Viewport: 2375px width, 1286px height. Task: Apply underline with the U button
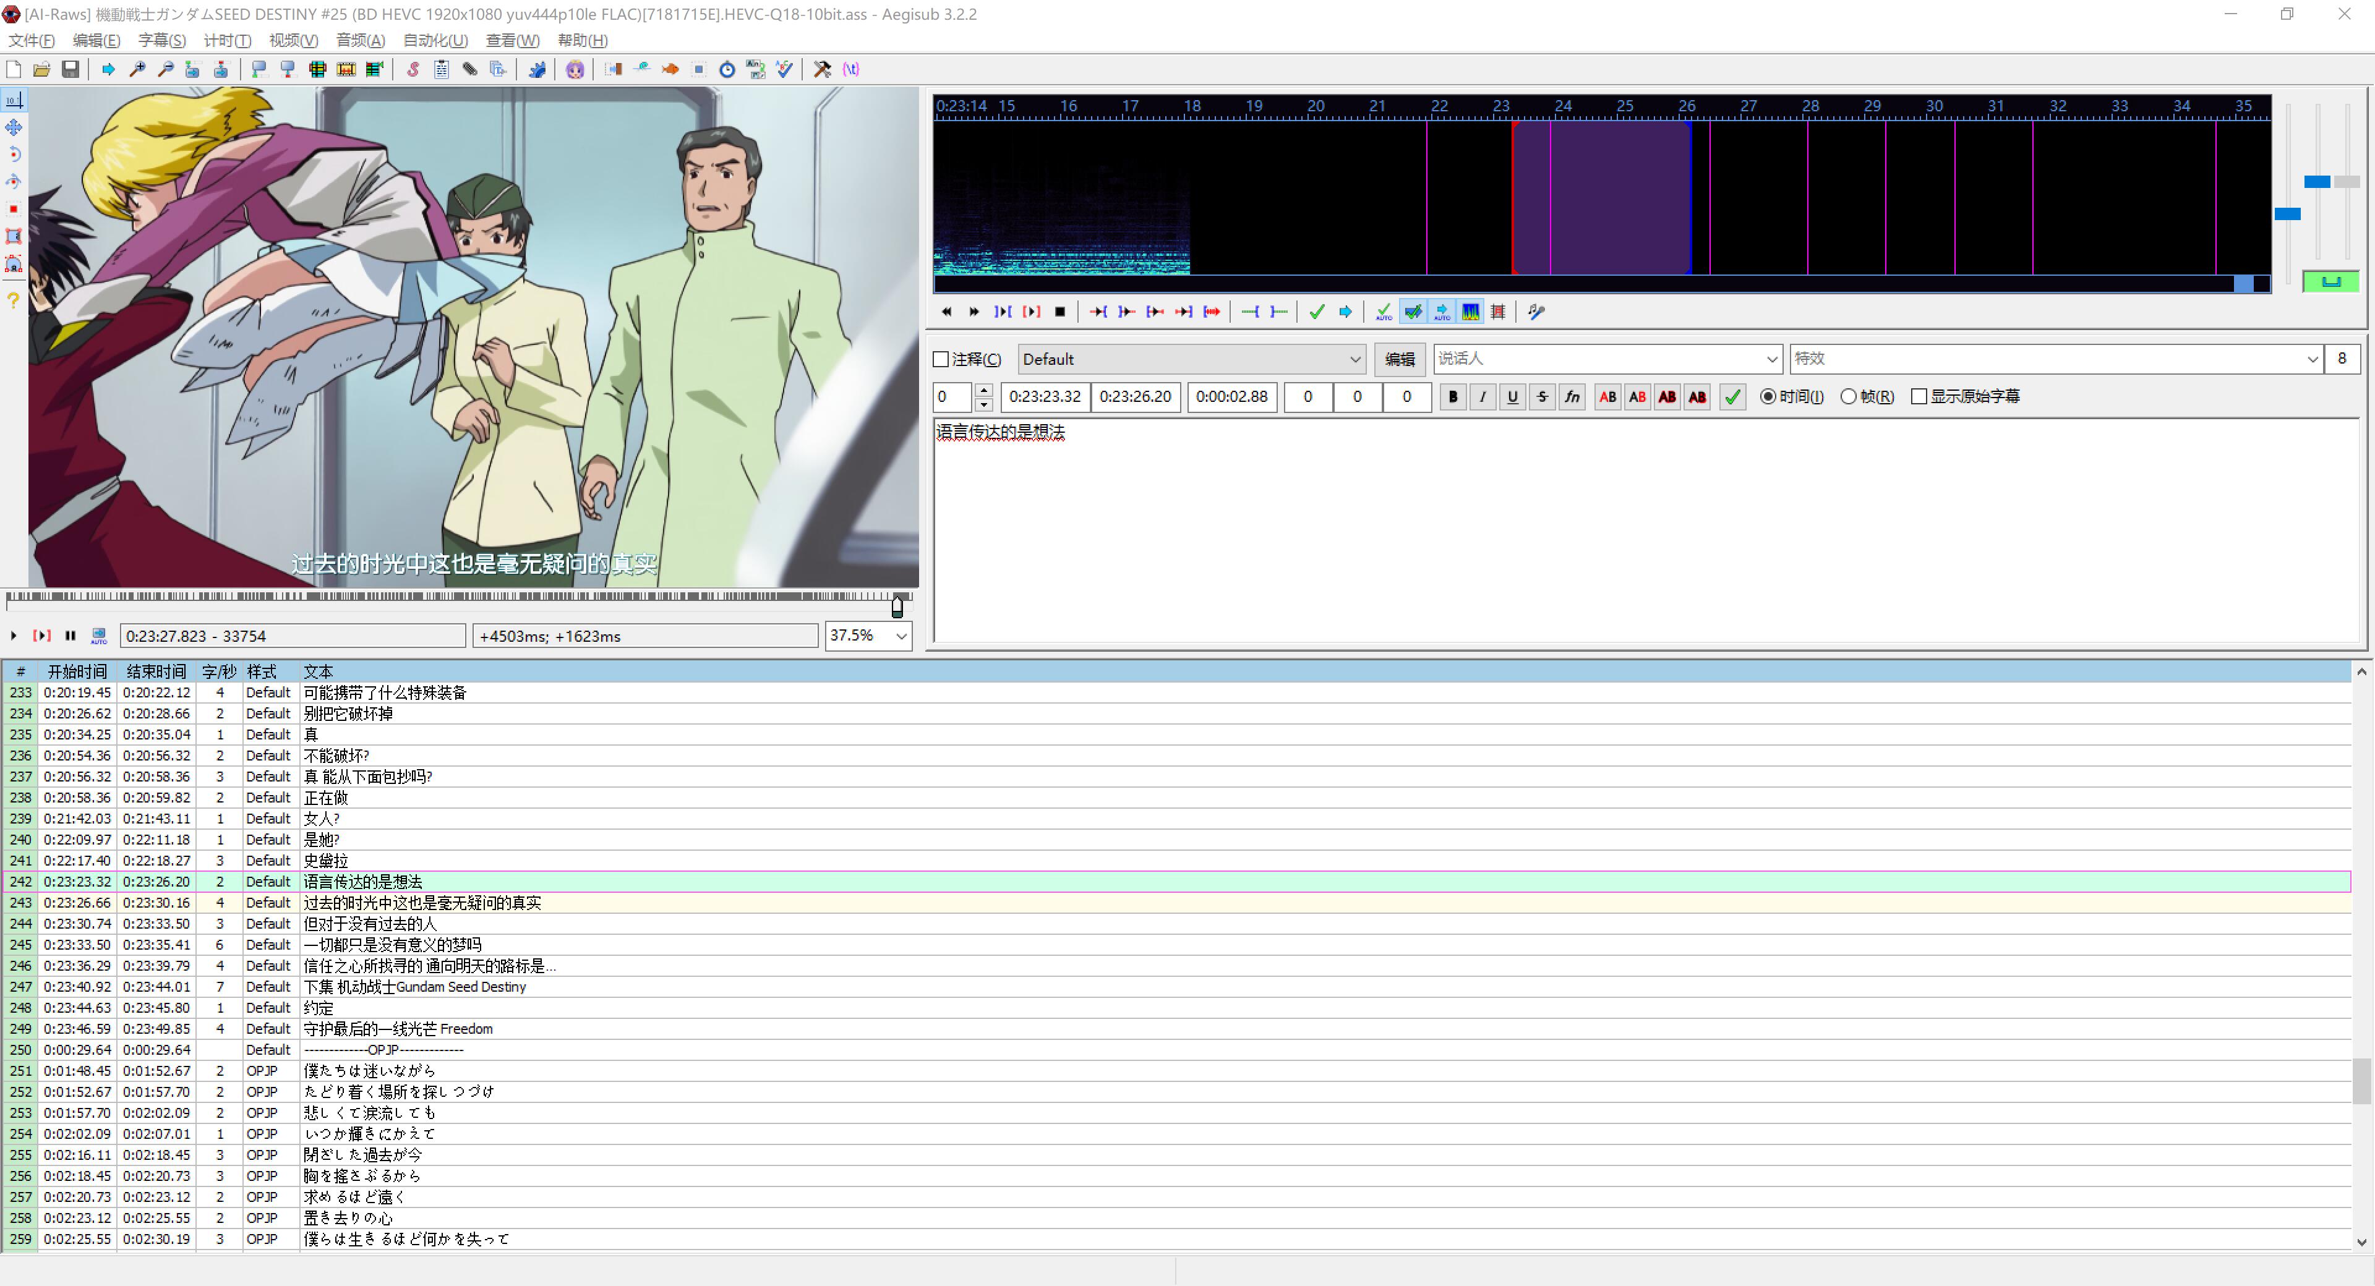1512,398
